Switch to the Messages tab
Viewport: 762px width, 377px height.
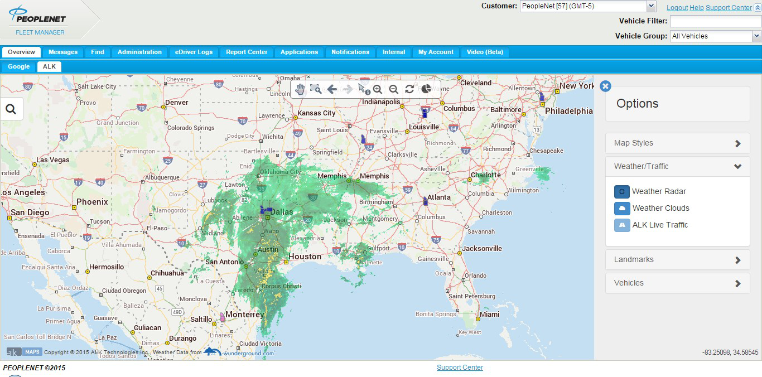[62, 52]
